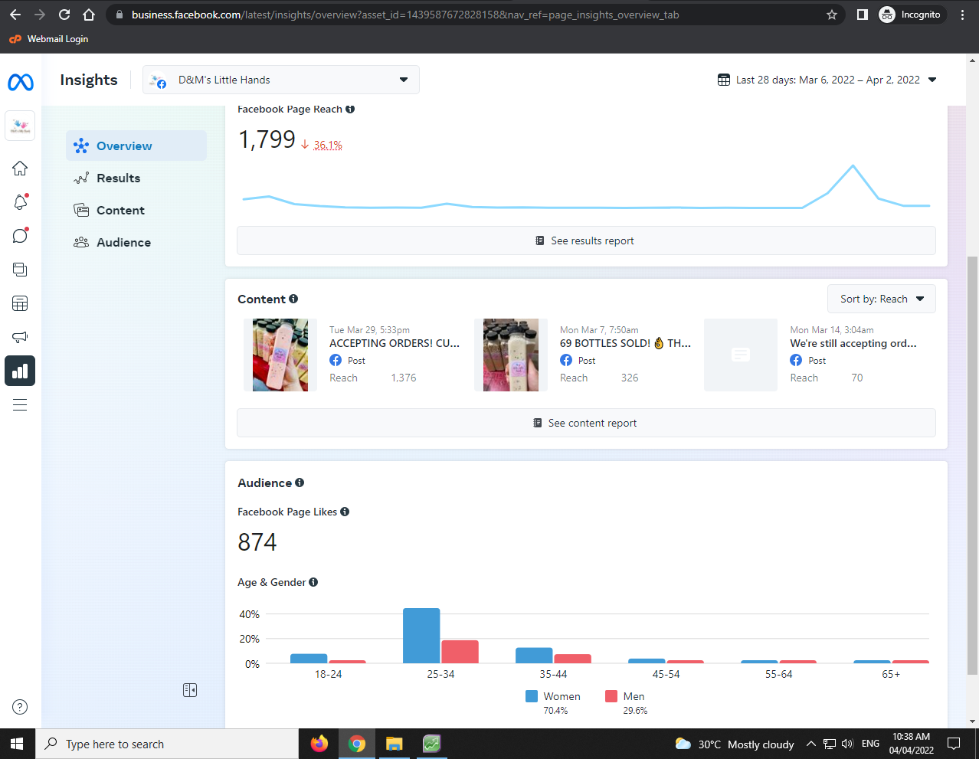
Task: Click info icon next to Facebook Page Likes
Action: point(345,512)
